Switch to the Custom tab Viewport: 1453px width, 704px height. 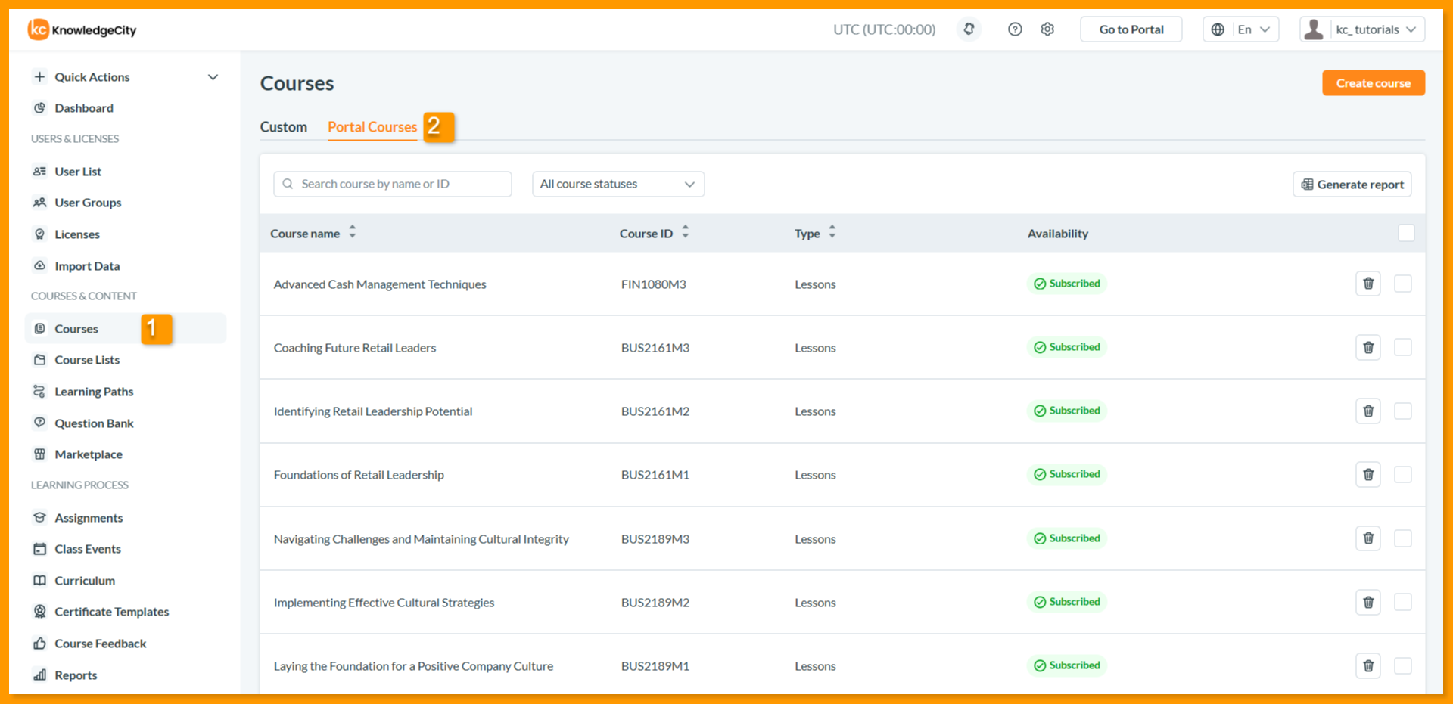284,127
